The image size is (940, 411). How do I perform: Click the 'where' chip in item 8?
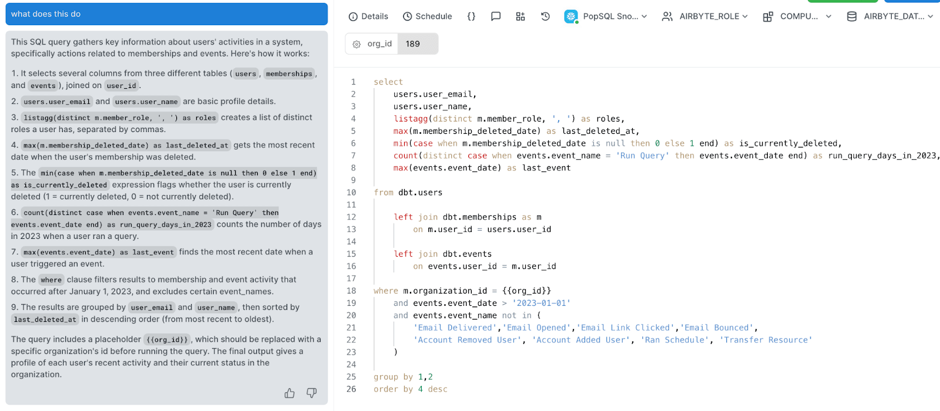[51, 280]
